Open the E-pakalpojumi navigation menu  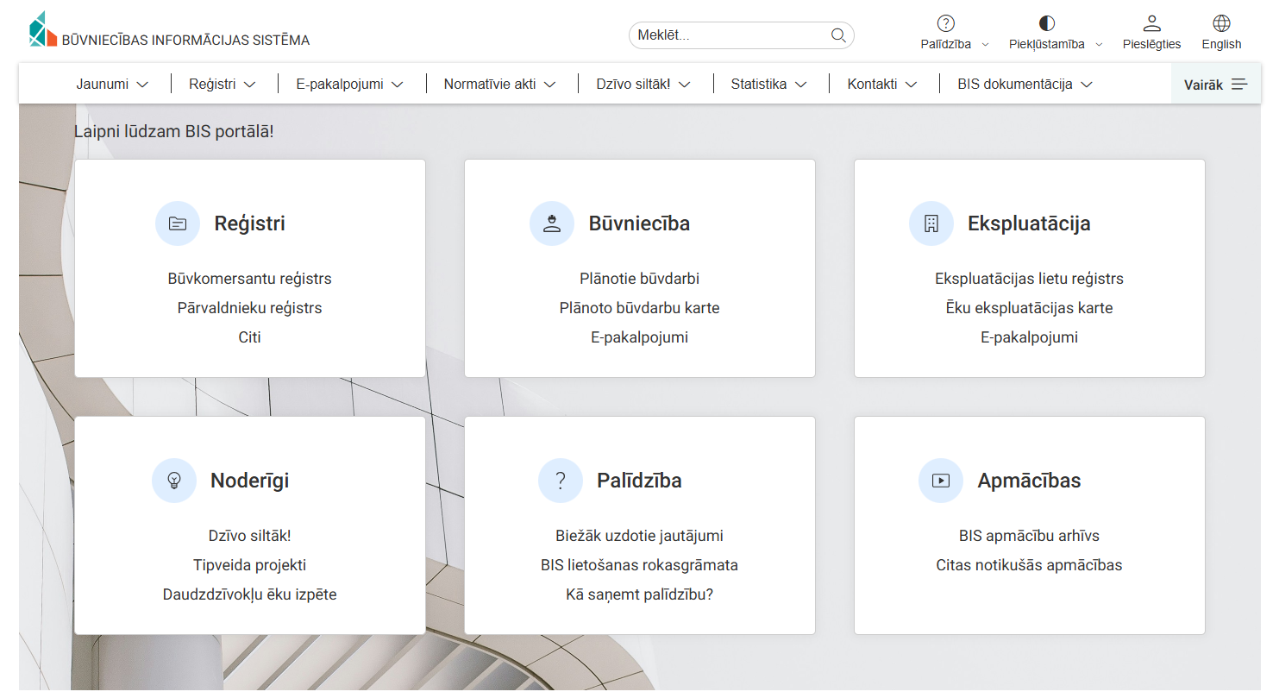[349, 85]
